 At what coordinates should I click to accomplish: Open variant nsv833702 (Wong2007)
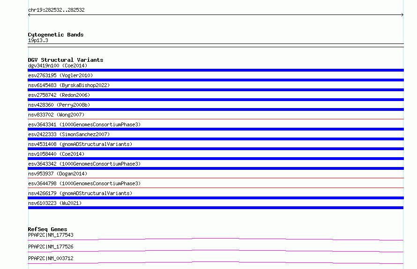(56, 115)
